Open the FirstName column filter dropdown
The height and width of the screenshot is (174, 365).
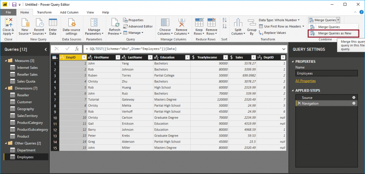point(118,57)
